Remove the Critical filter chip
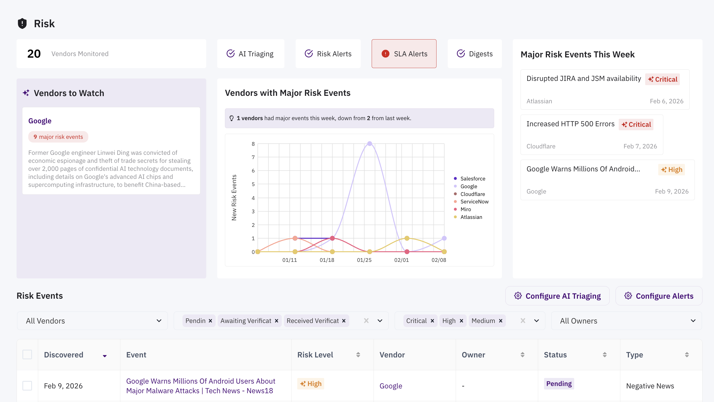 pyautogui.click(x=432, y=321)
